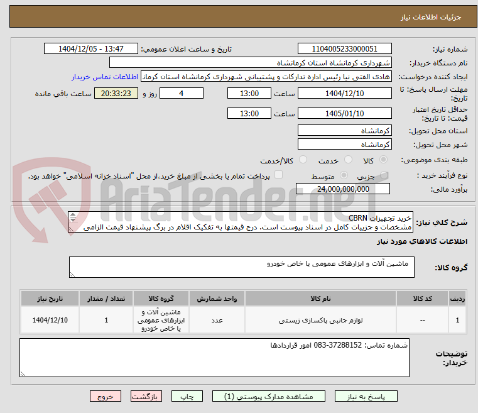Click delivery city field کرمانشاه
This screenshot has height=413, width=478.
point(344,145)
